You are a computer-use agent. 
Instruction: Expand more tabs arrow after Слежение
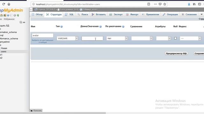coord(201,14)
